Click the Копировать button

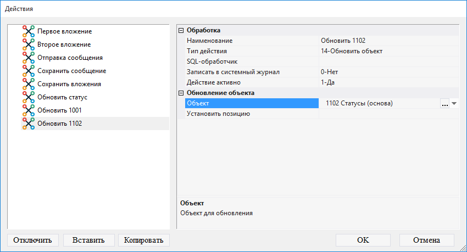144,240
